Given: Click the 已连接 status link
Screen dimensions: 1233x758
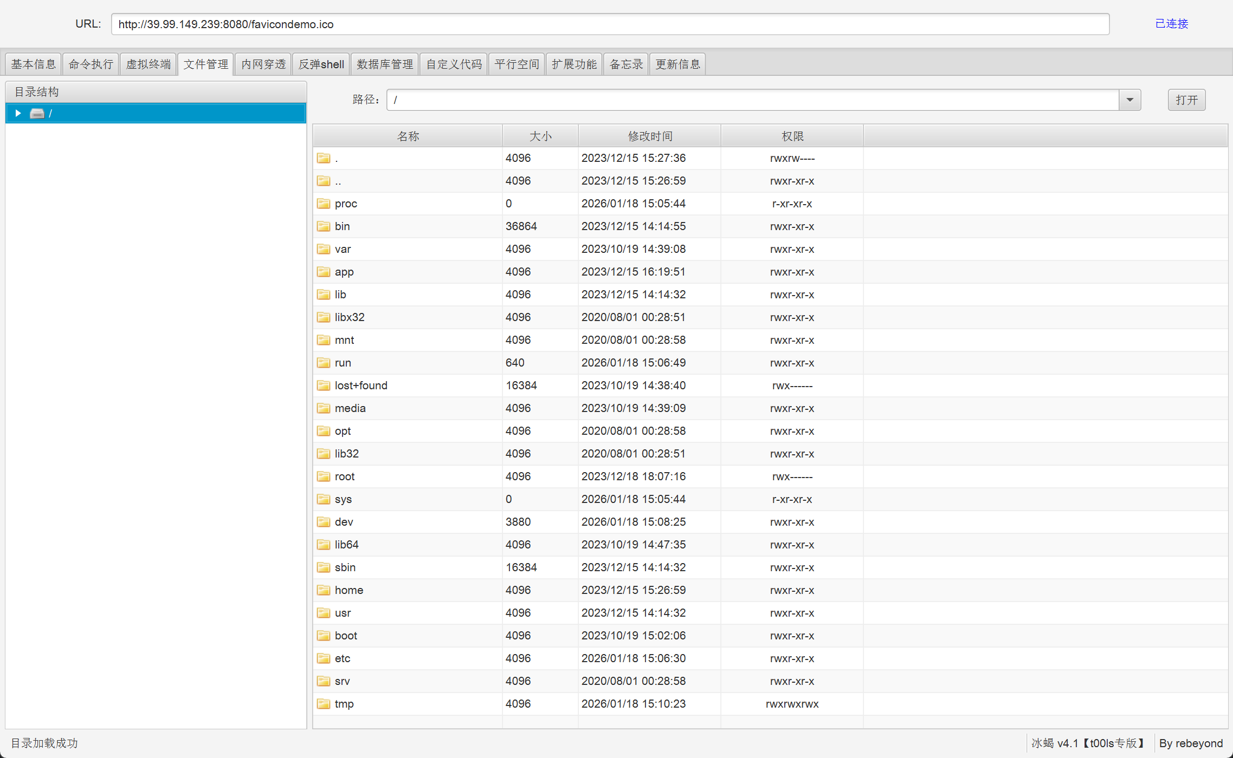Looking at the screenshot, I should tap(1171, 24).
